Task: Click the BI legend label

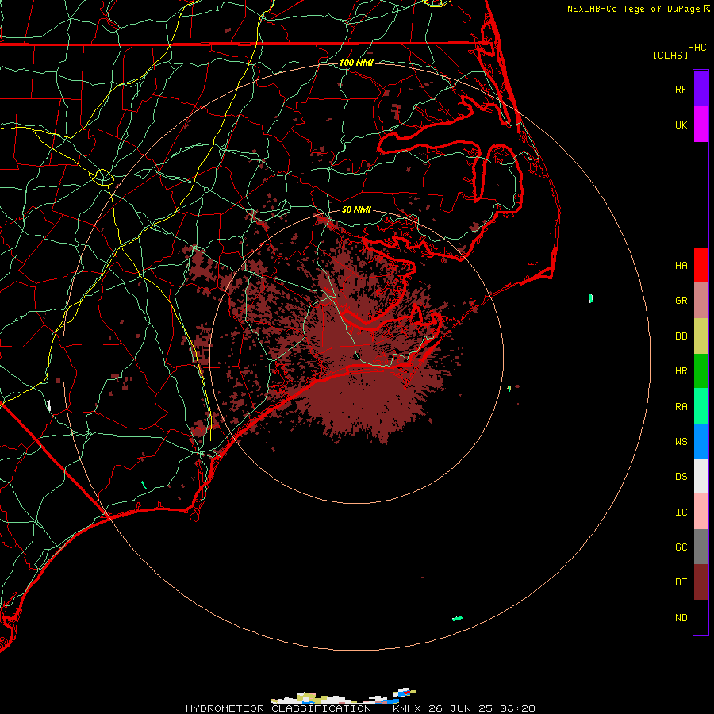Action: pos(681,582)
